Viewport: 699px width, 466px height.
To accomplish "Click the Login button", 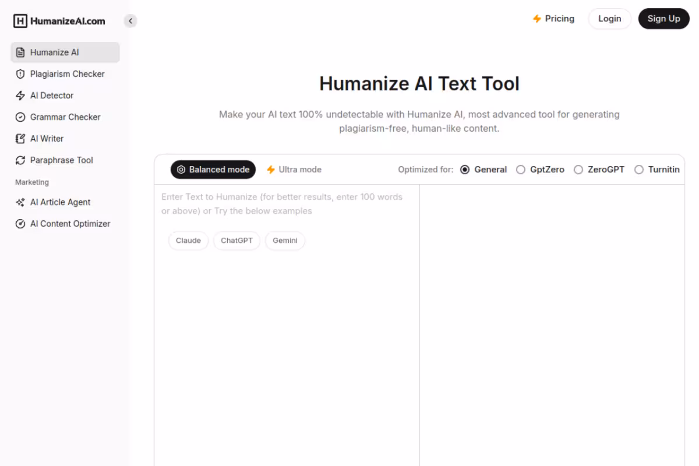I will point(610,19).
